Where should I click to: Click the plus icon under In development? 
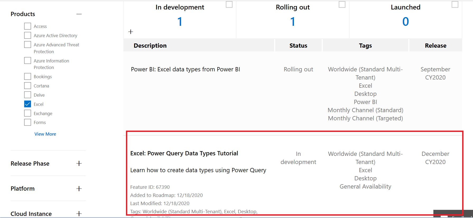coord(131,32)
